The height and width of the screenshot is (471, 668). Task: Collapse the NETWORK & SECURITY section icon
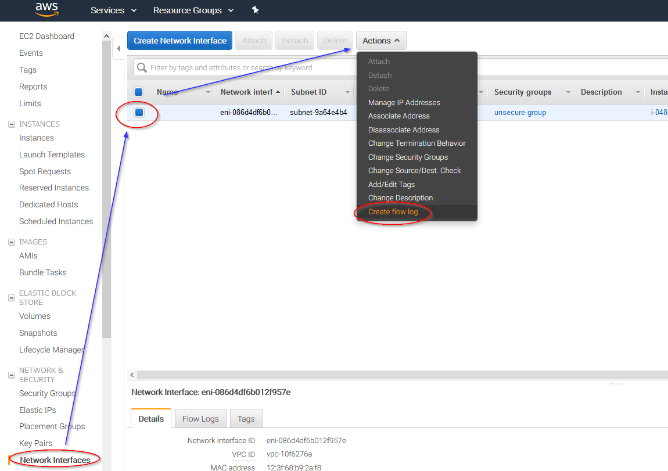[x=11, y=375]
